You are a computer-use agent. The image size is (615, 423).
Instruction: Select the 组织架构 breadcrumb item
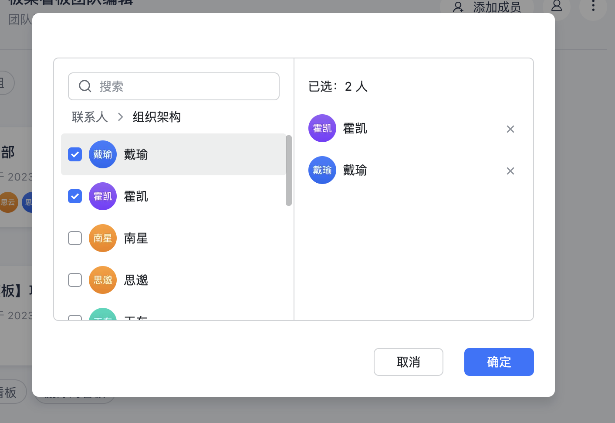tap(156, 117)
